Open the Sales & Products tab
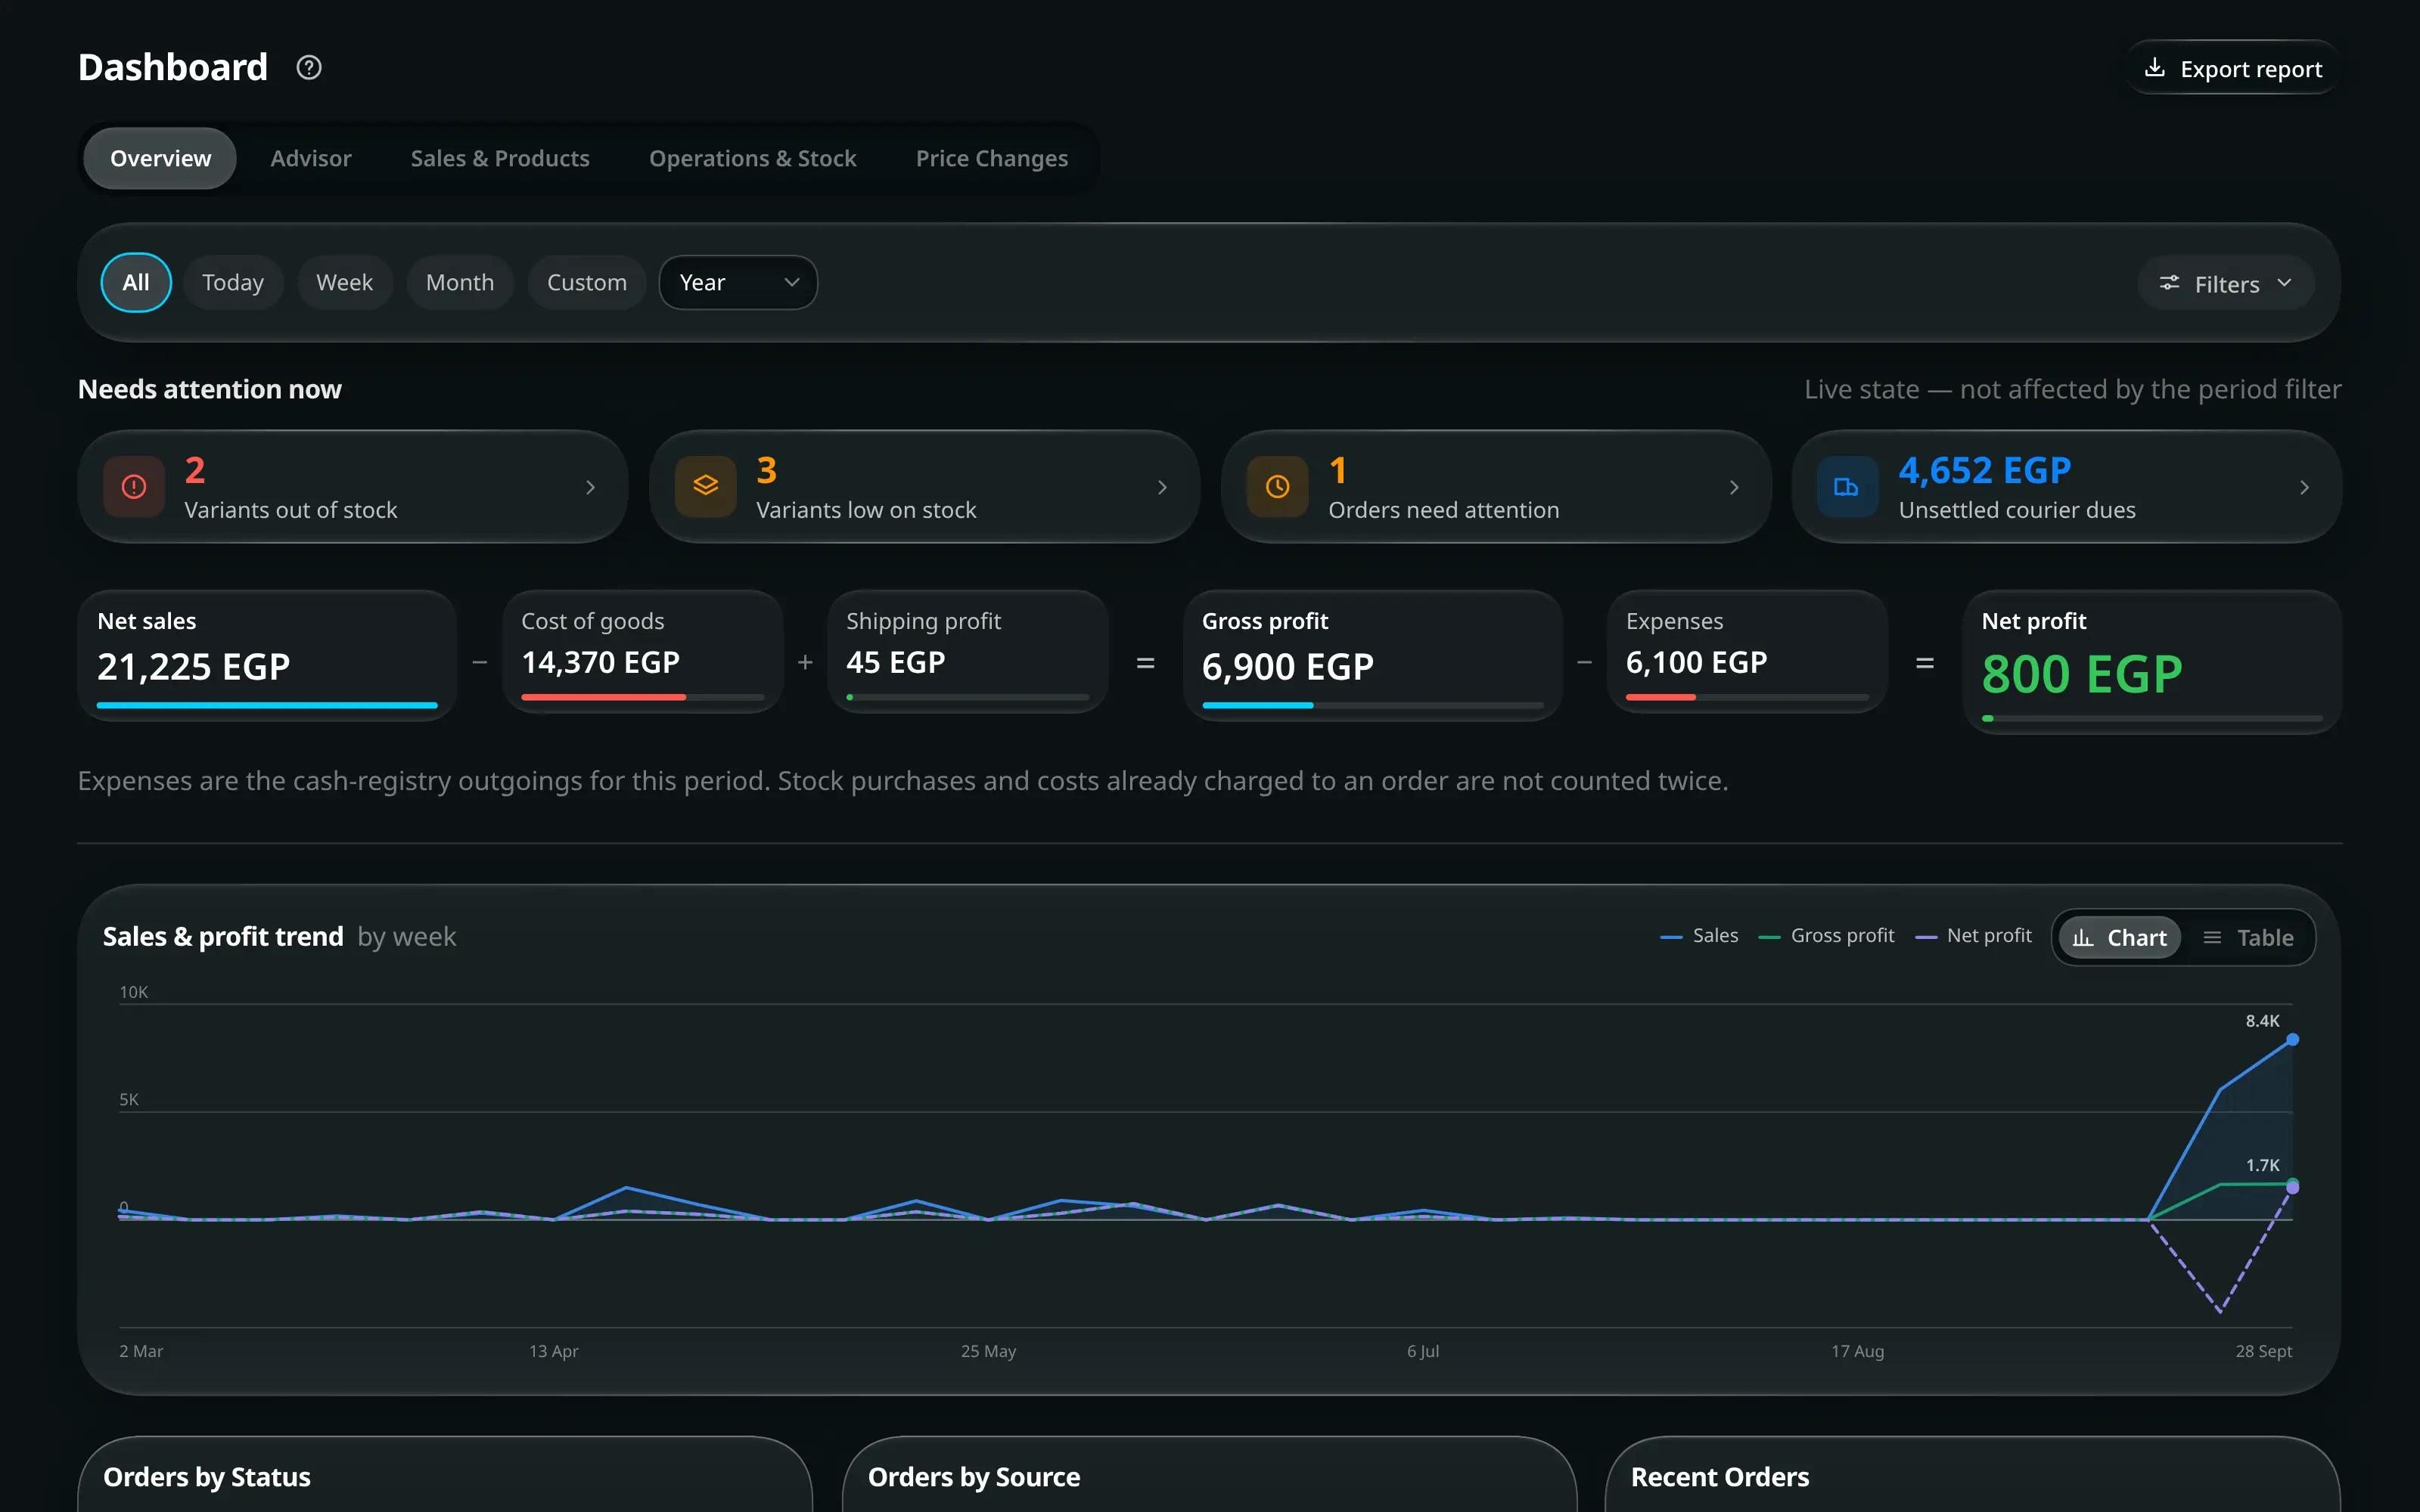Viewport: 2420px width, 1512px height. tap(500, 158)
